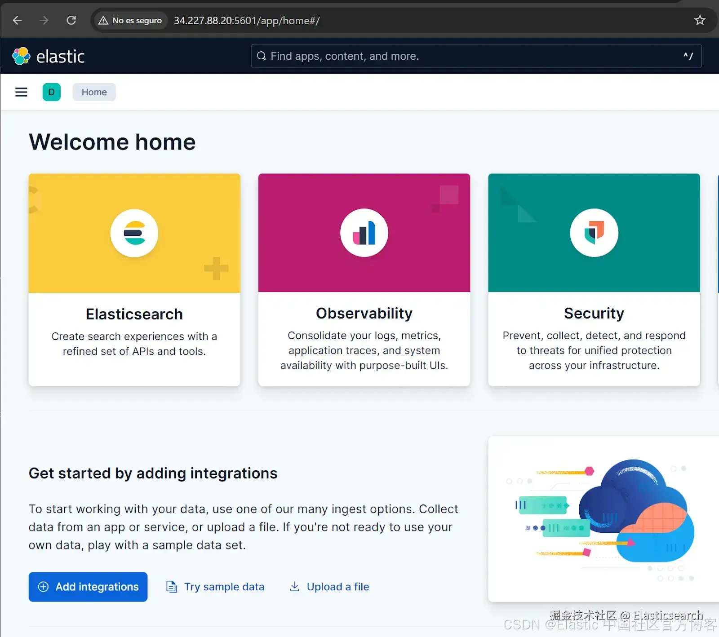Click the browser address bar URL
Screen dimensions: 719x637
click(247, 21)
